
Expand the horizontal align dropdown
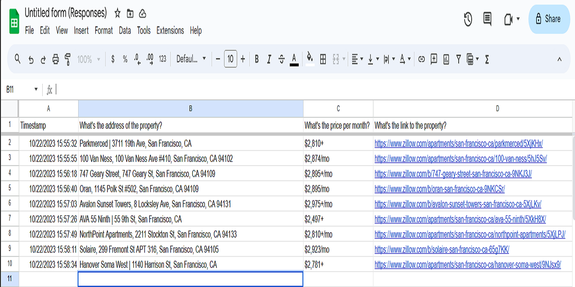coord(357,59)
